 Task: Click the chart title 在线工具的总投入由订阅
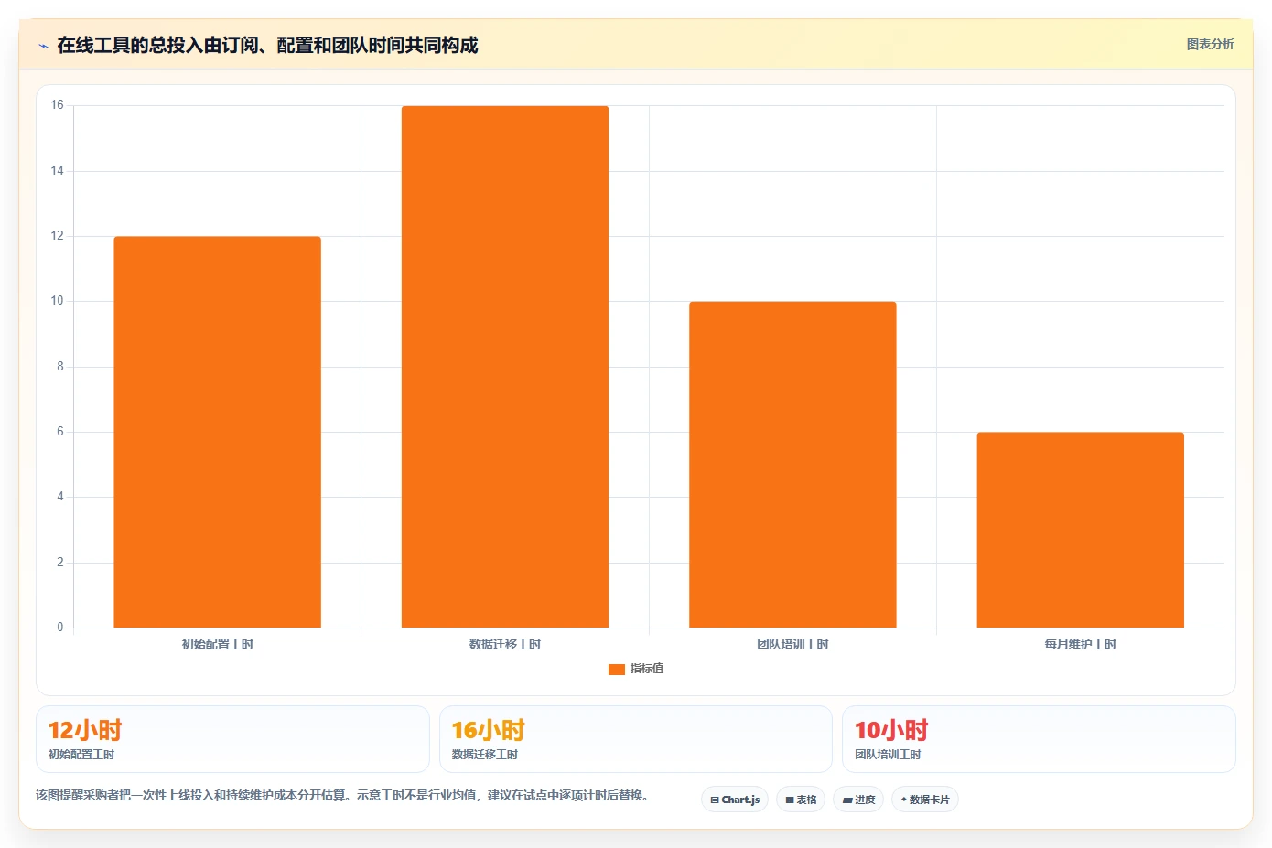tap(267, 46)
